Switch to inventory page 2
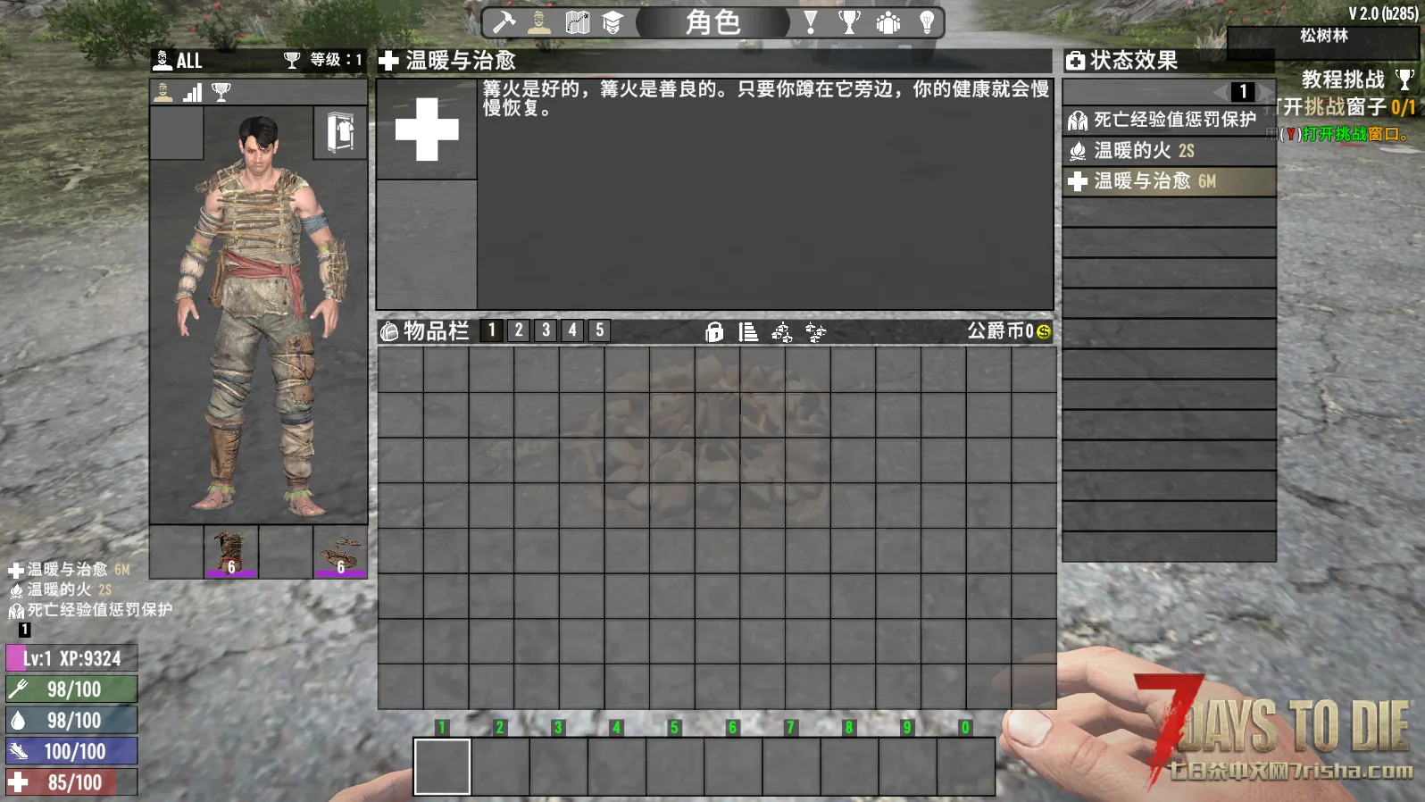This screenshot has width=1425, height=802. (x=519, y=330)
